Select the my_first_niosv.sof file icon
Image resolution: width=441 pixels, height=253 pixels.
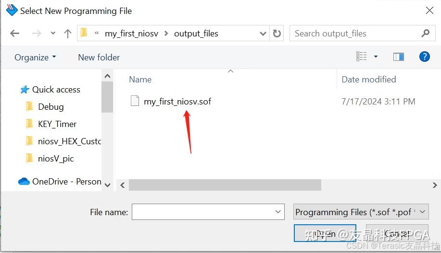pyautogui.click(x=135, y=101)
